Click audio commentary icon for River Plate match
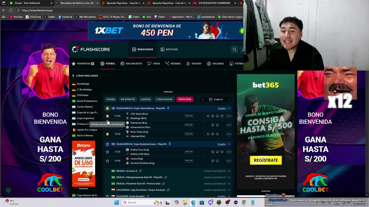Image resolution: width=369 pixels, height=207 pixels. [208, 134]
